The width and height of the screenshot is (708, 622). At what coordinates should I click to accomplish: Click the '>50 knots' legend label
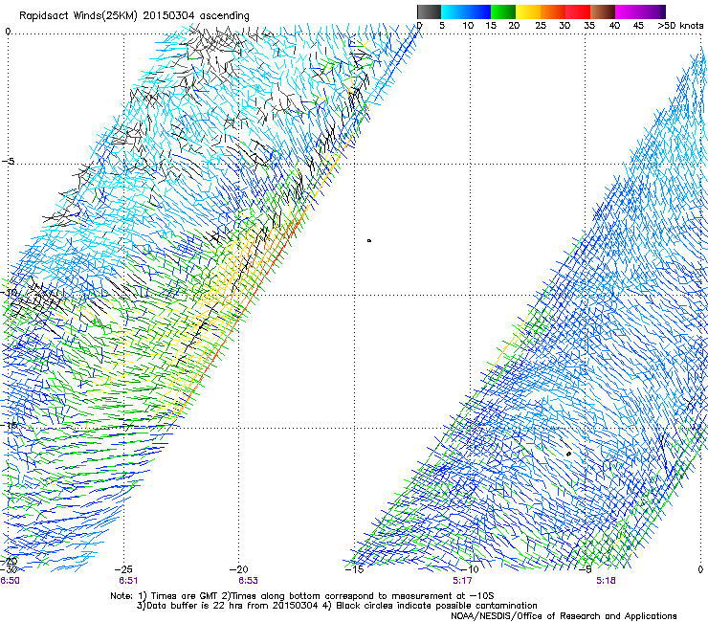coord(680,26)
